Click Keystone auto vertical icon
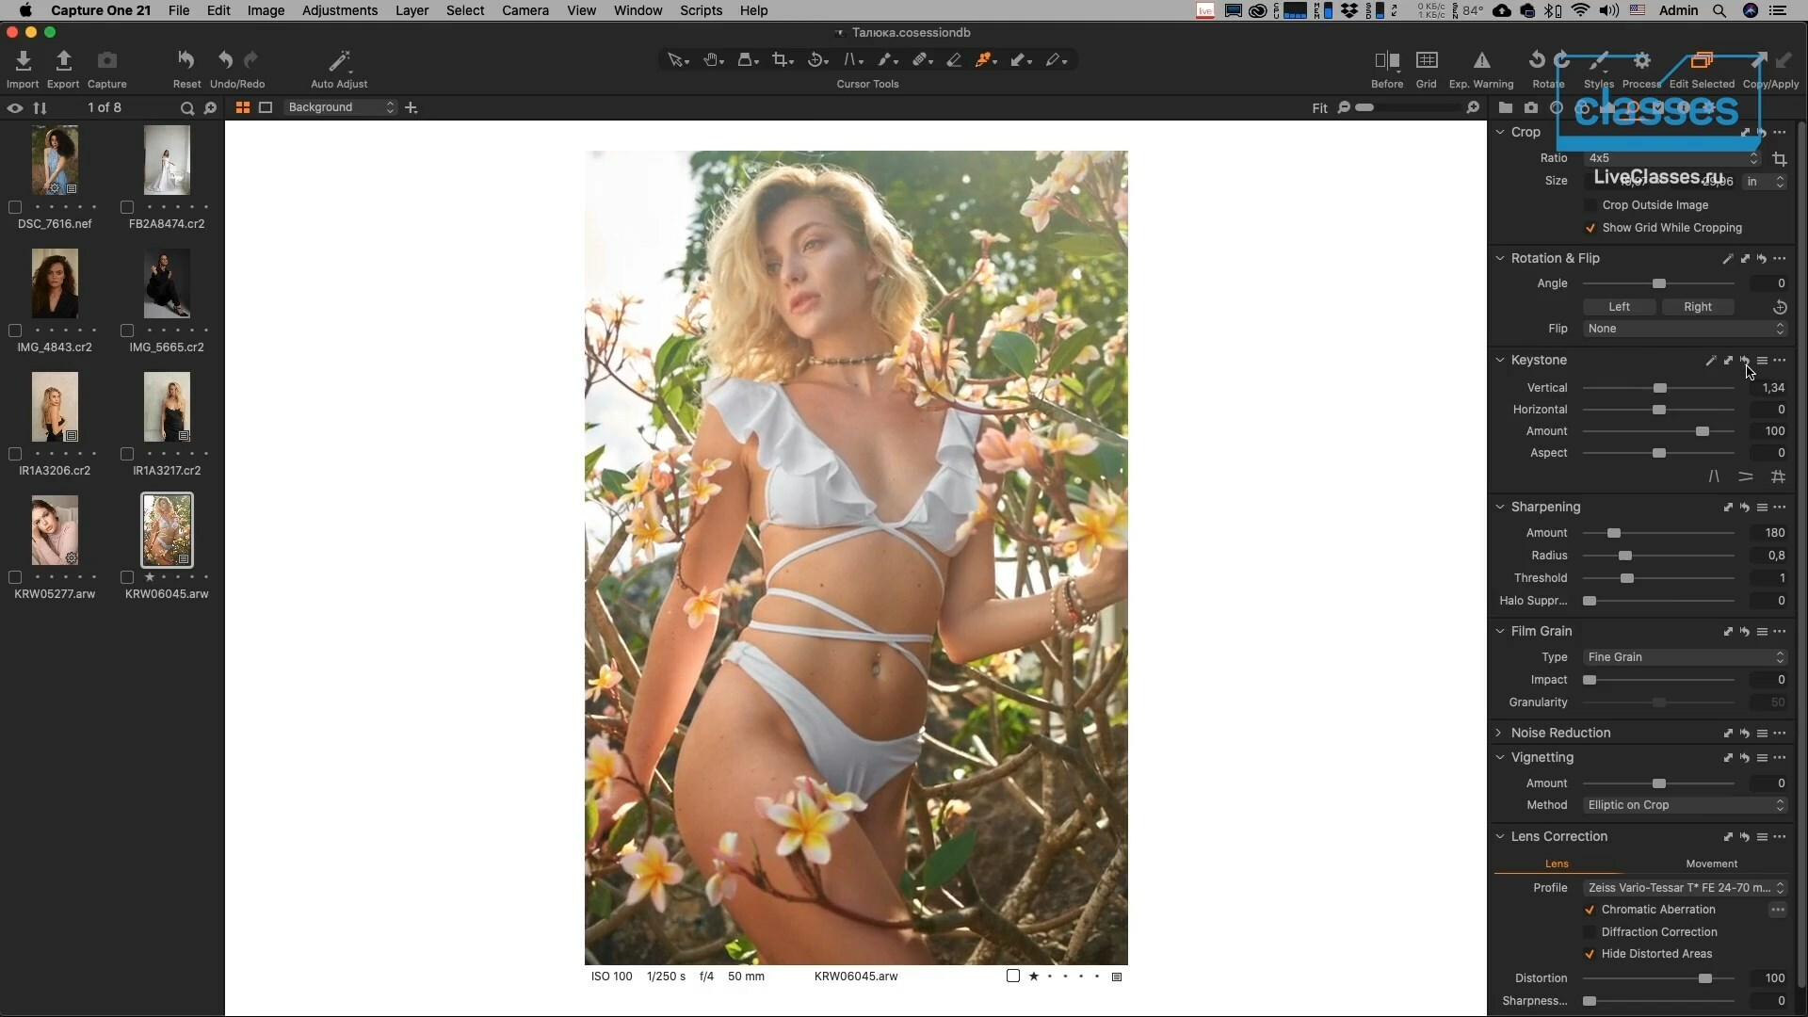The width and height of the screenshot is (1808, 1017). (1714, 476)
